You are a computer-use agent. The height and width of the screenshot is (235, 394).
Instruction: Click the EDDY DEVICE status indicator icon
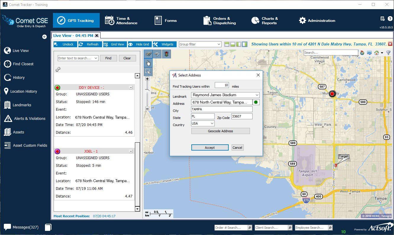[x=57, y=88]
